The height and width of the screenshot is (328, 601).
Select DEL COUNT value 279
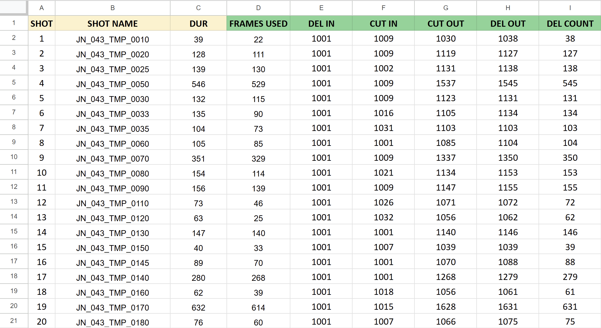point(570,277)
